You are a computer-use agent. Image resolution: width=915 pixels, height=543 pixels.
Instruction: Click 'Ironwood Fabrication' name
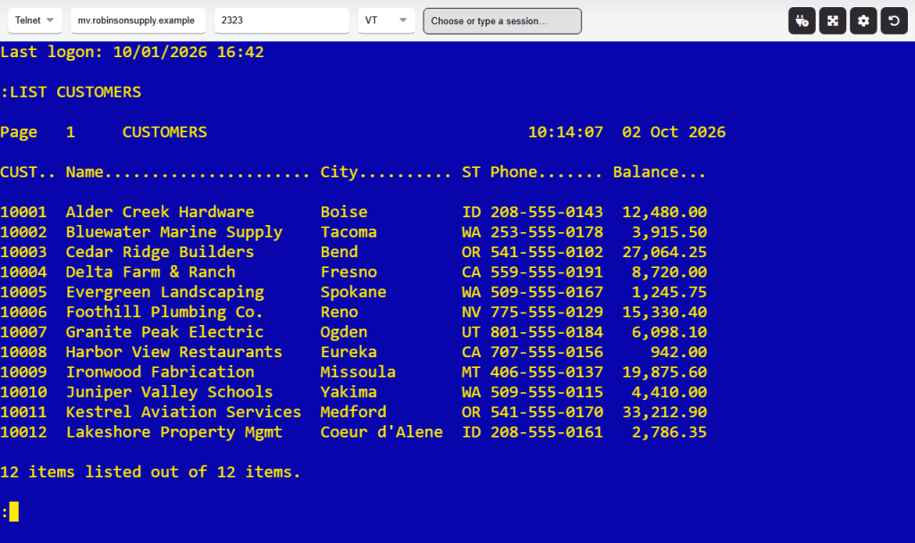(x=160, y=372)
